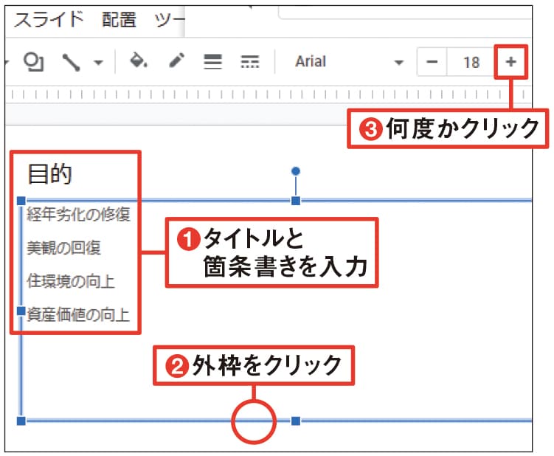Open the border dash style icon
The width and height of the screenshot is (554, 456).
(250, 61)
